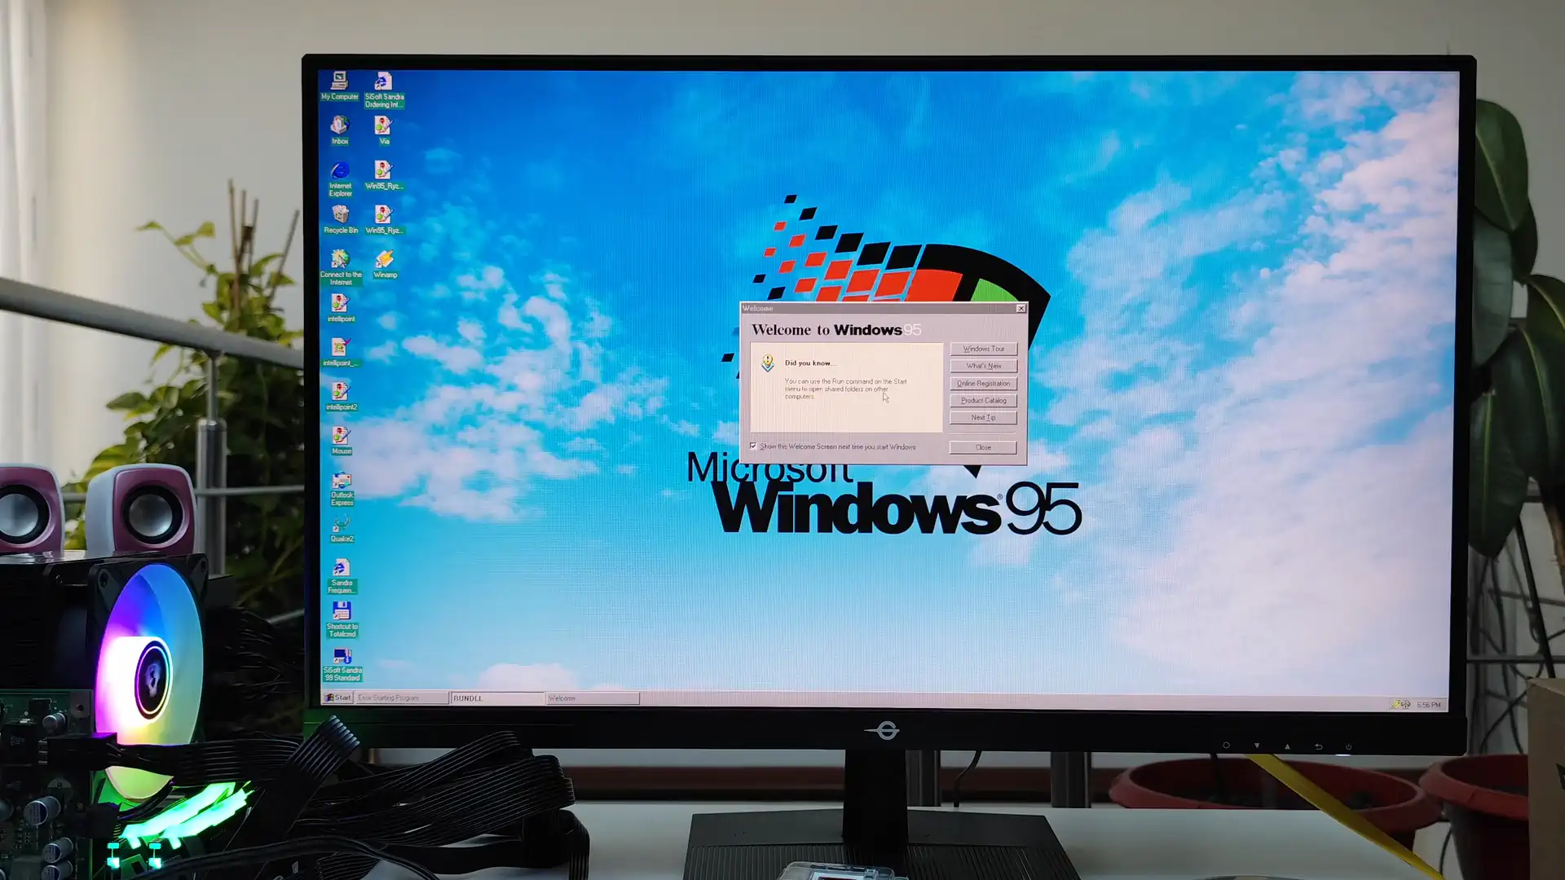This screenshot has width=1565, height=880.
Task: Select the intellipoint2 desktop icon
Action: [x=341, y=396]
